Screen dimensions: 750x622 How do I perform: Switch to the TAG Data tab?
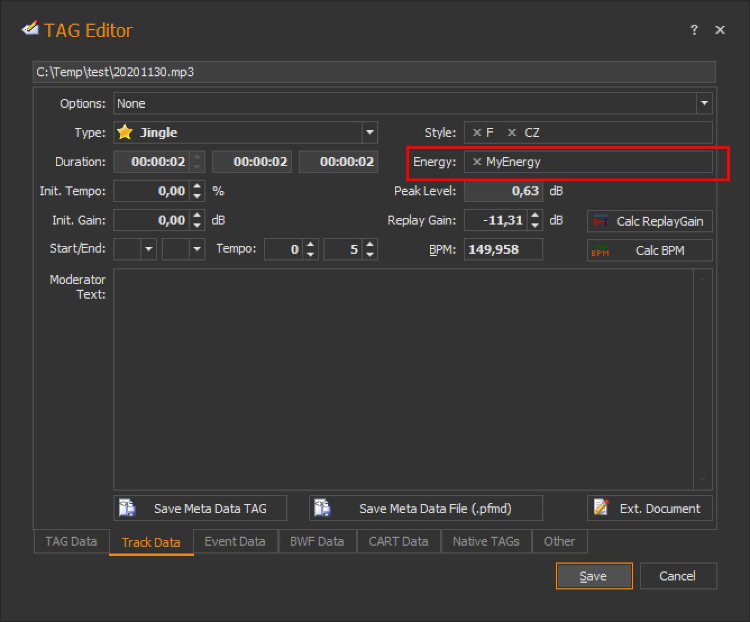(x=71, y=542)
